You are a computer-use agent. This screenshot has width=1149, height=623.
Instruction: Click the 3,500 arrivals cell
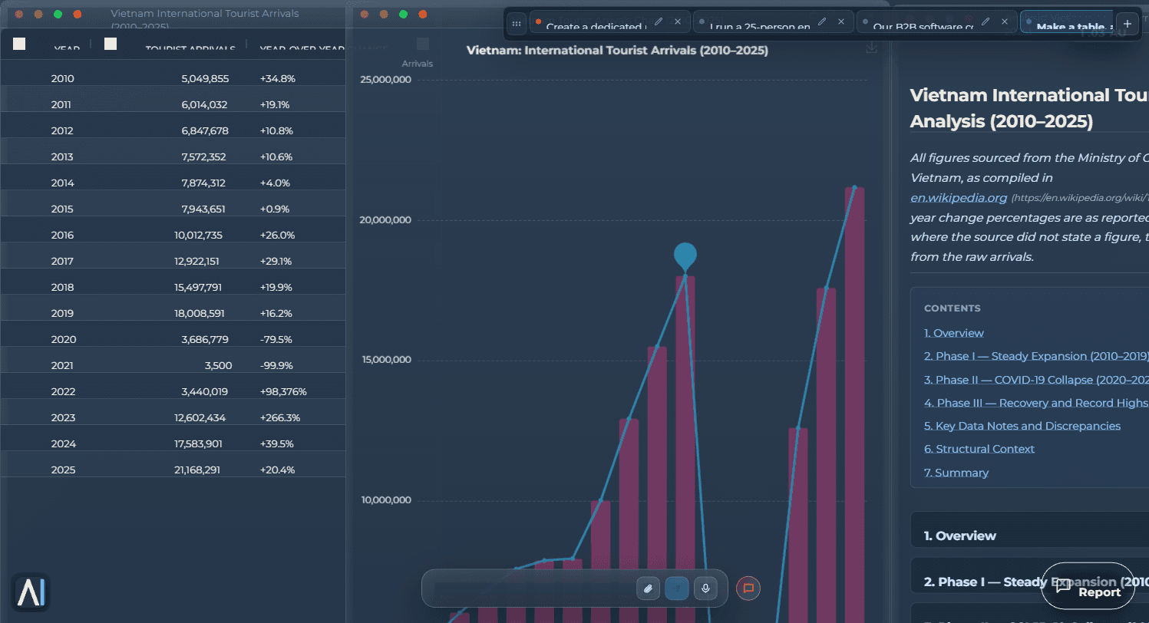(x=219, y=365)
